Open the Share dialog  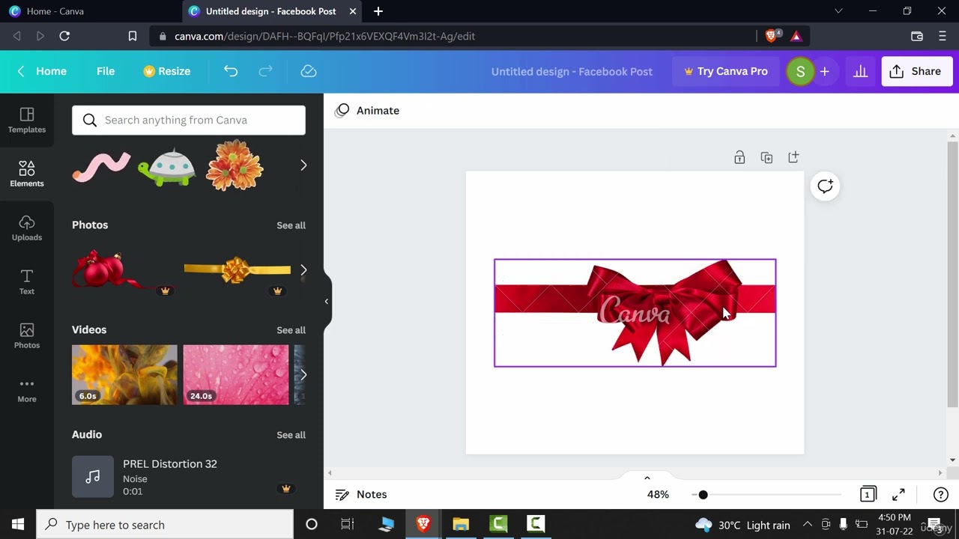click(917, 71)
